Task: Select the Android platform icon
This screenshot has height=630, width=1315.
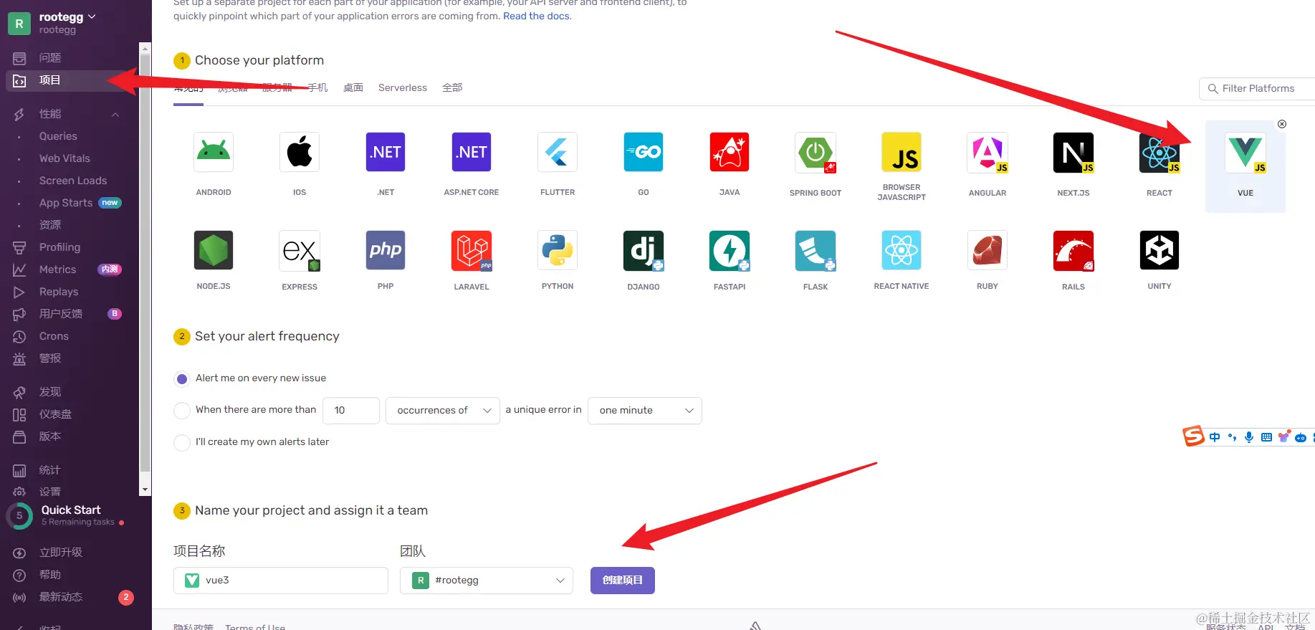Action: 214,152
